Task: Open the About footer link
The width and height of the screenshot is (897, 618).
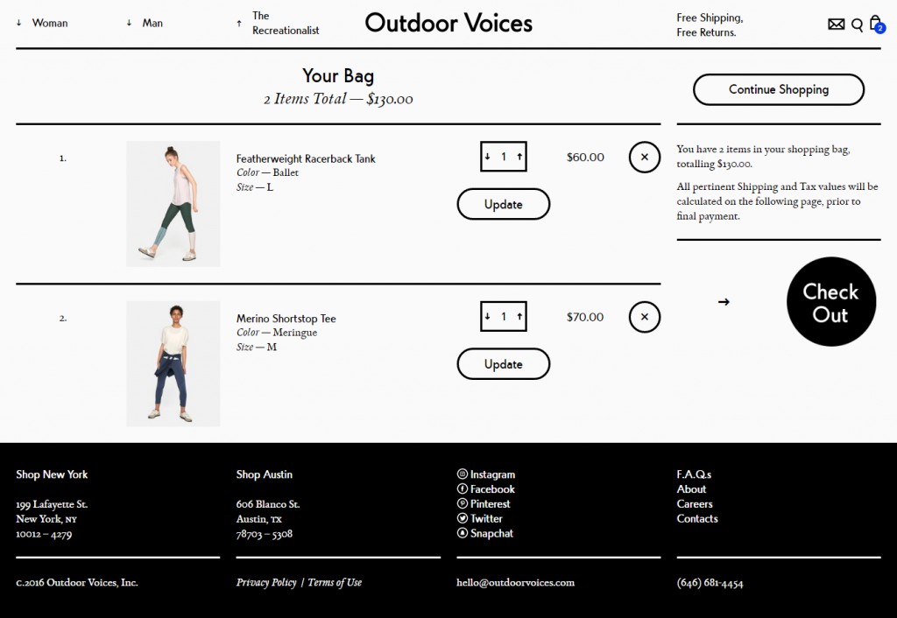Action: (691, 488)
